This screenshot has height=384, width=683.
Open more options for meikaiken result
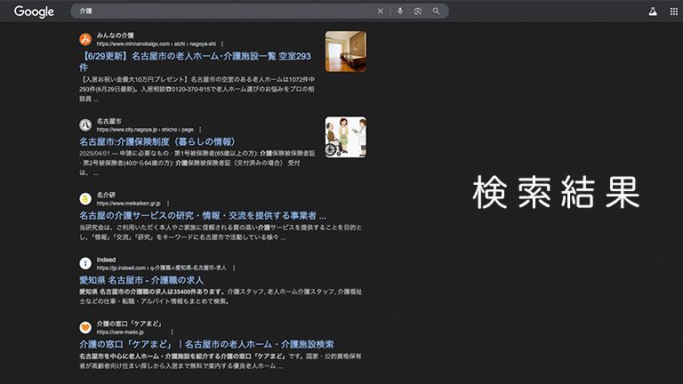pos(168,204)
